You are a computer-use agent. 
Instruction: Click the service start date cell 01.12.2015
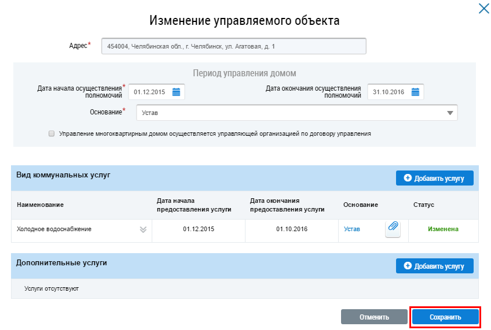[199, 229]
